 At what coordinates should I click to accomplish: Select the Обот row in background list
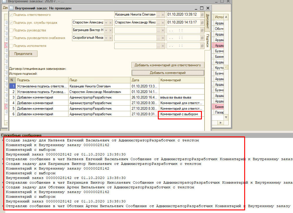[219, 29]
